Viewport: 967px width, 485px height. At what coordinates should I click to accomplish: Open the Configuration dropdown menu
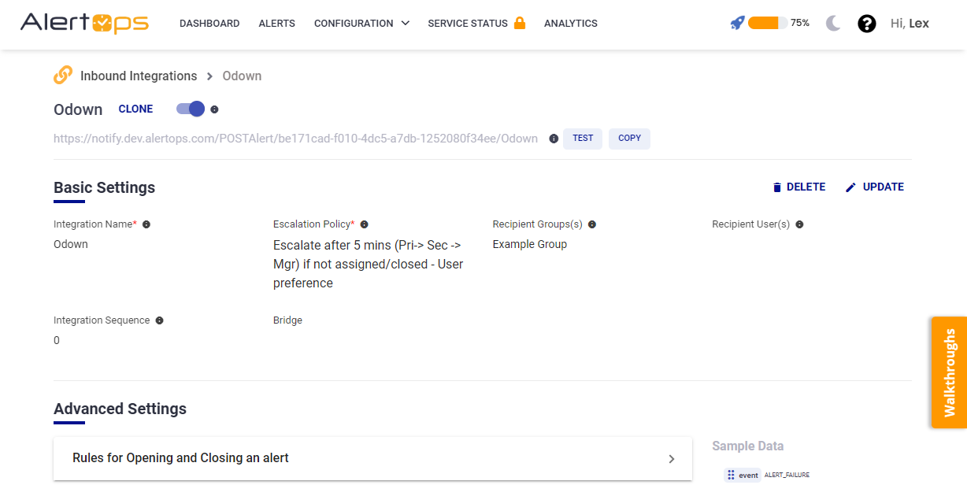click(361, 24)
